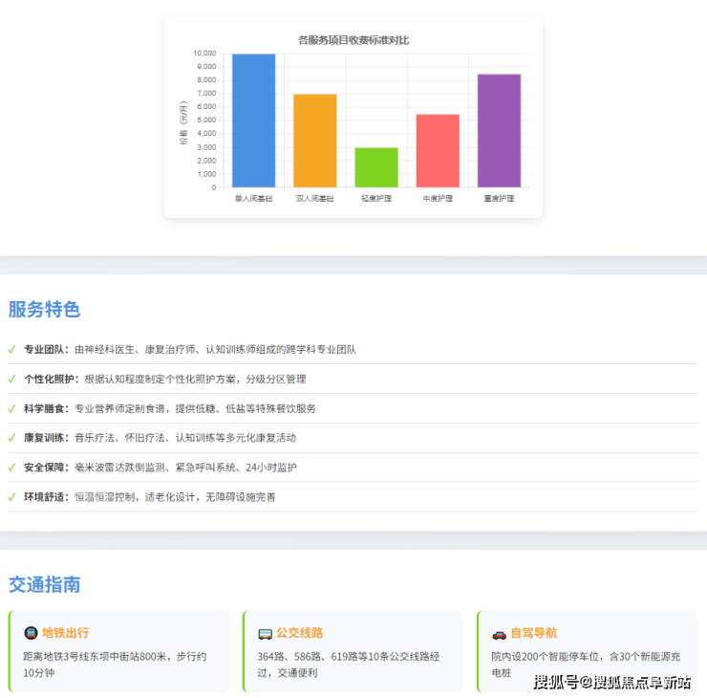Click the checkmark next to 环境舒适
Viewport: 707px width, 698px height.
tap(11, 497)
